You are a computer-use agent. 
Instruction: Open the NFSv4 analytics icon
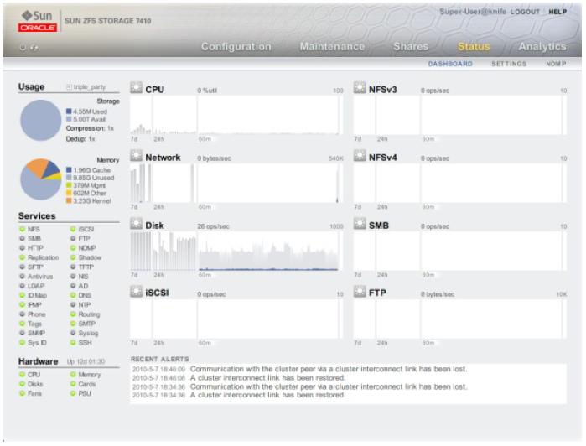(x=360, y=156)
